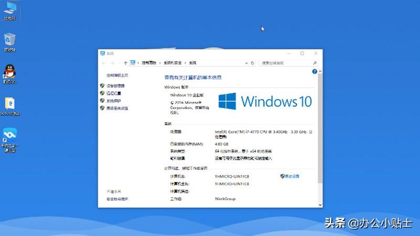Click 控制面板 in the breadcrumb path
The width and height of the screenshot is (420, 236).
coord(149,63)
